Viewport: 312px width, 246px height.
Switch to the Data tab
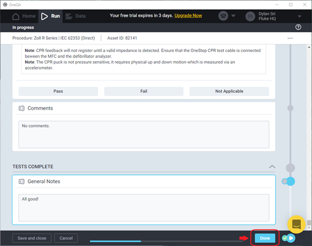[x=76, y=16]
